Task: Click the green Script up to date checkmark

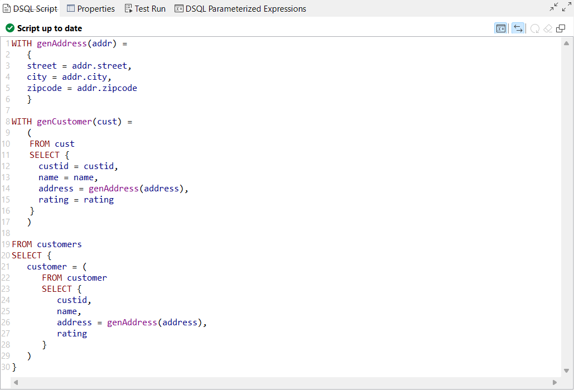Action: click(x=9, y=28)
